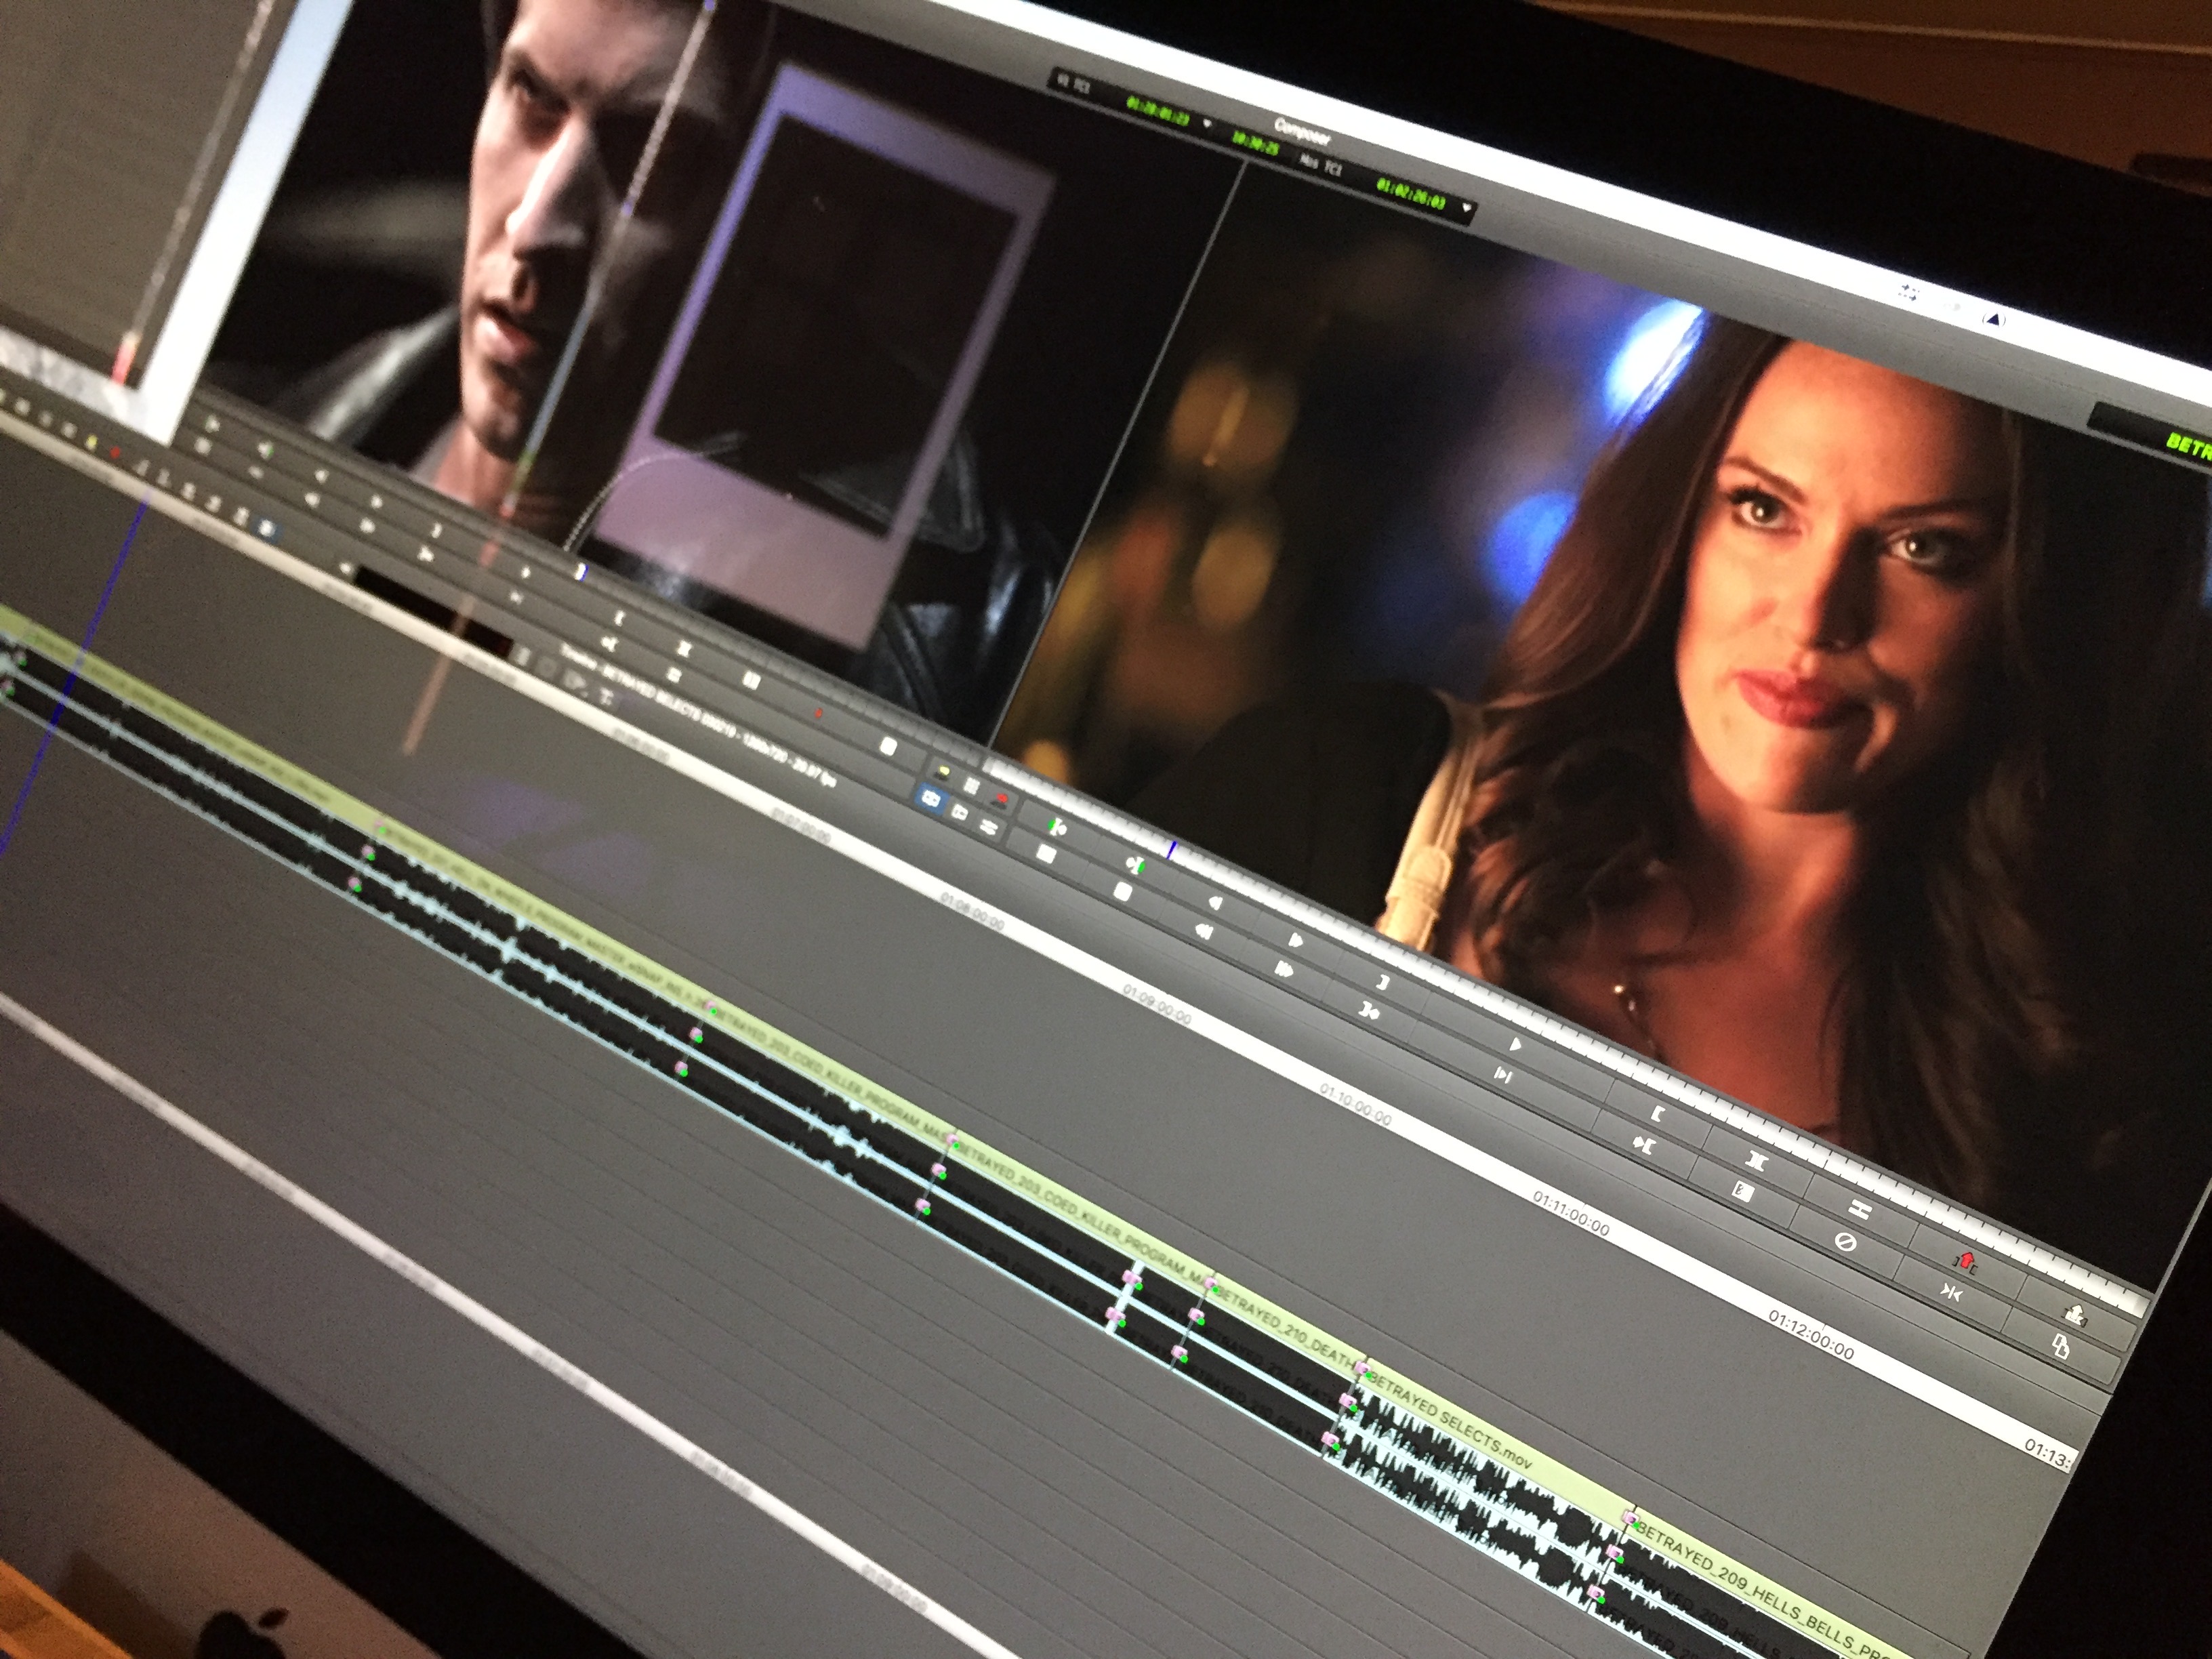Viewport: 2212px width, 1659px height.
Task: Click the grid icon beside yellow segment icon
Action: 971,785
